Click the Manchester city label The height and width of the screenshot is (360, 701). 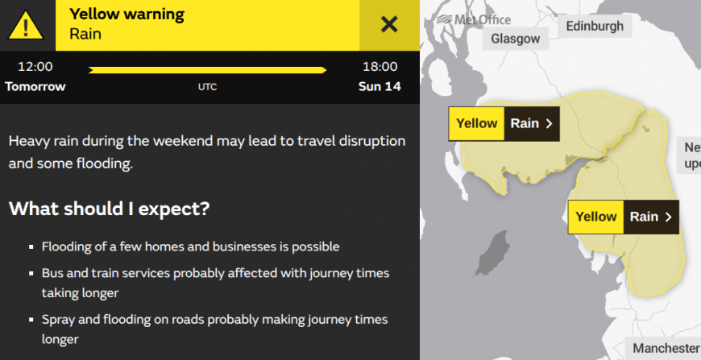pos(666,348)
